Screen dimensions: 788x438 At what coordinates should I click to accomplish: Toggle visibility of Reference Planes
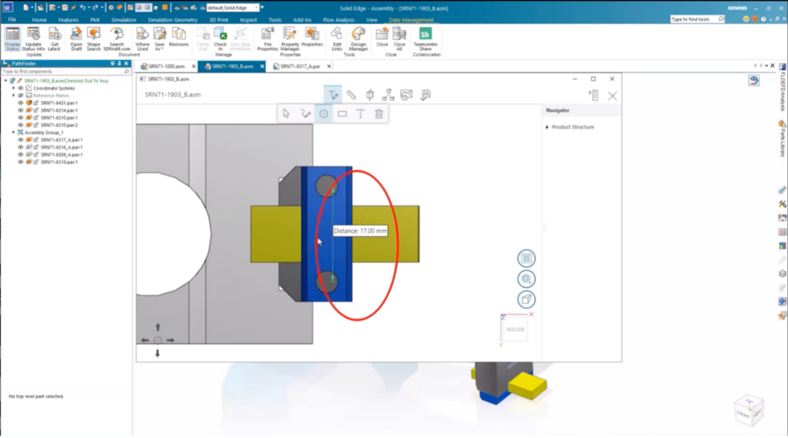21,95
